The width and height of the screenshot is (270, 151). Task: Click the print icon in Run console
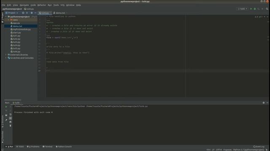click(10, 122)
